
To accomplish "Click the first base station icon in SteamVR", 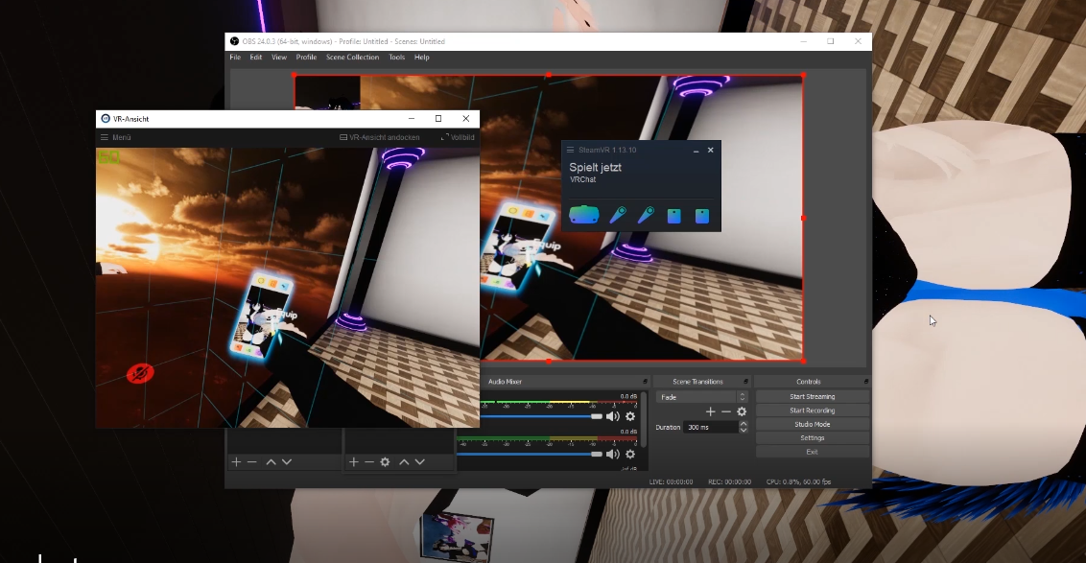I will click(x=673, y=216).
